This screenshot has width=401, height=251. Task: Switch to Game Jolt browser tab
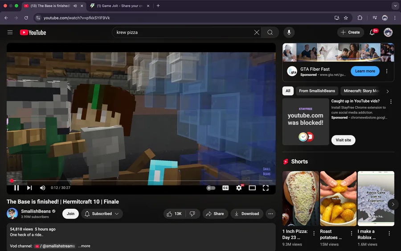pyautogui.click(x=120, y=6)
